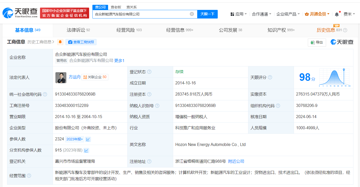Click legal representative 方运舟 photo
The image size is (360, 187).
(61, 78)
